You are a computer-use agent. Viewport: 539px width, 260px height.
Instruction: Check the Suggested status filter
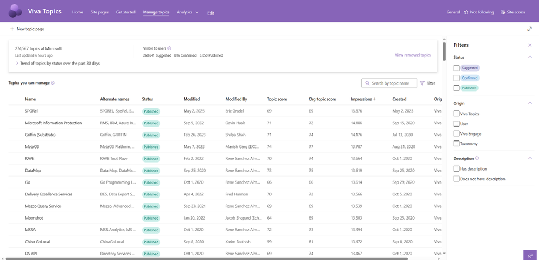pos(456,68)
